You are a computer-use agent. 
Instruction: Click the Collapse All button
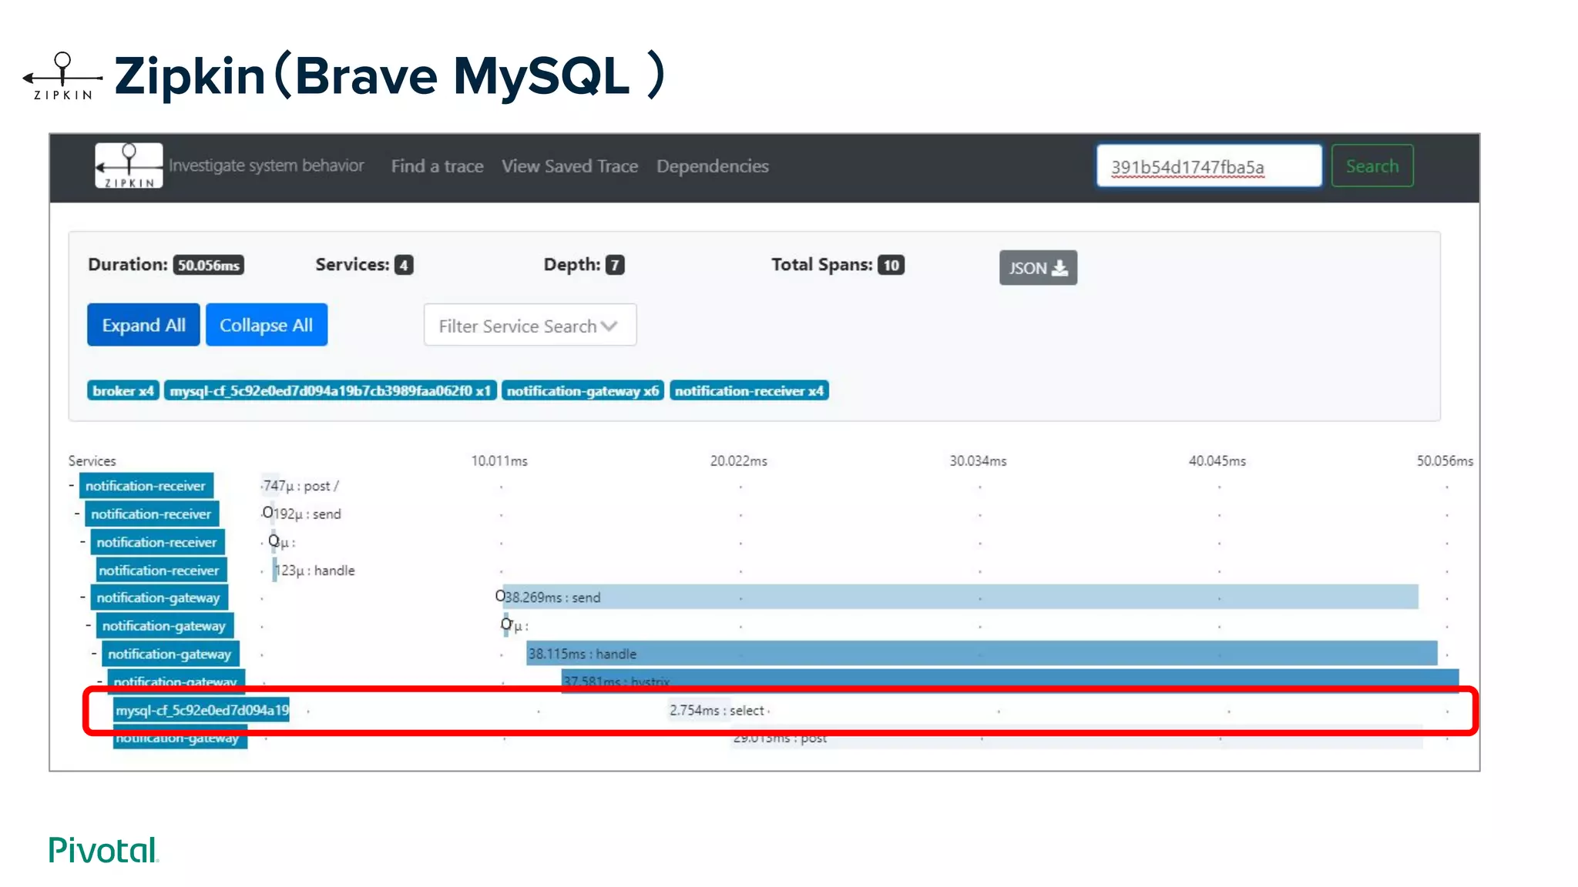tap(267, 325)
